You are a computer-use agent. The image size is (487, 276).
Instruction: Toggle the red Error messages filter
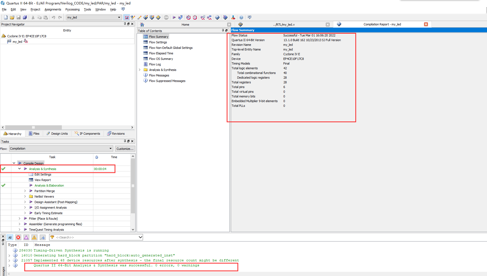[x=18, y=237]
